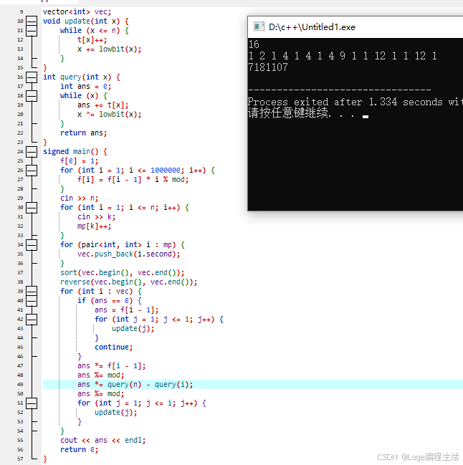Viewport: 463px width, 465px height.
Task: Collapse the pair for loop fold at line 34
Action: tap(32, 244)
